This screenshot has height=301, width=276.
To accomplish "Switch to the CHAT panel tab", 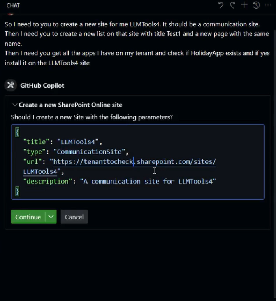I will 13,5.
